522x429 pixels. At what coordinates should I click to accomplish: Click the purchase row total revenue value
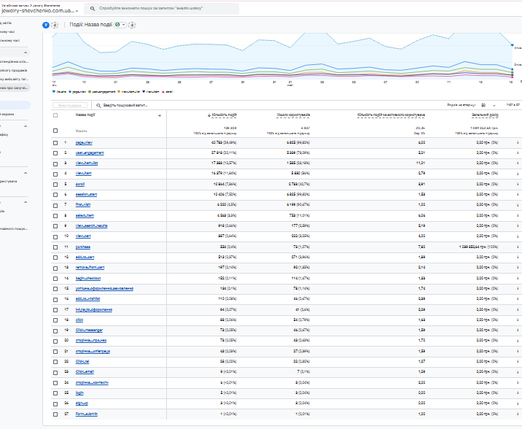point(478,247)
